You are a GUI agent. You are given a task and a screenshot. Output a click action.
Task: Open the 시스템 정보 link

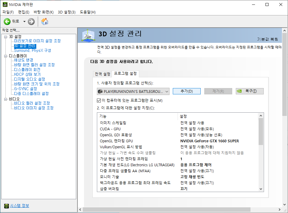click(19, 206)
